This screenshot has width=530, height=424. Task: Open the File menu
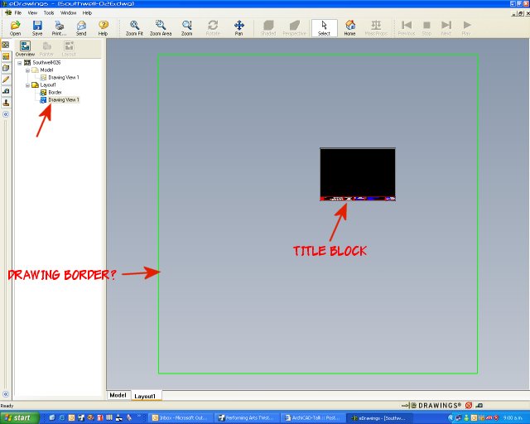18,13
